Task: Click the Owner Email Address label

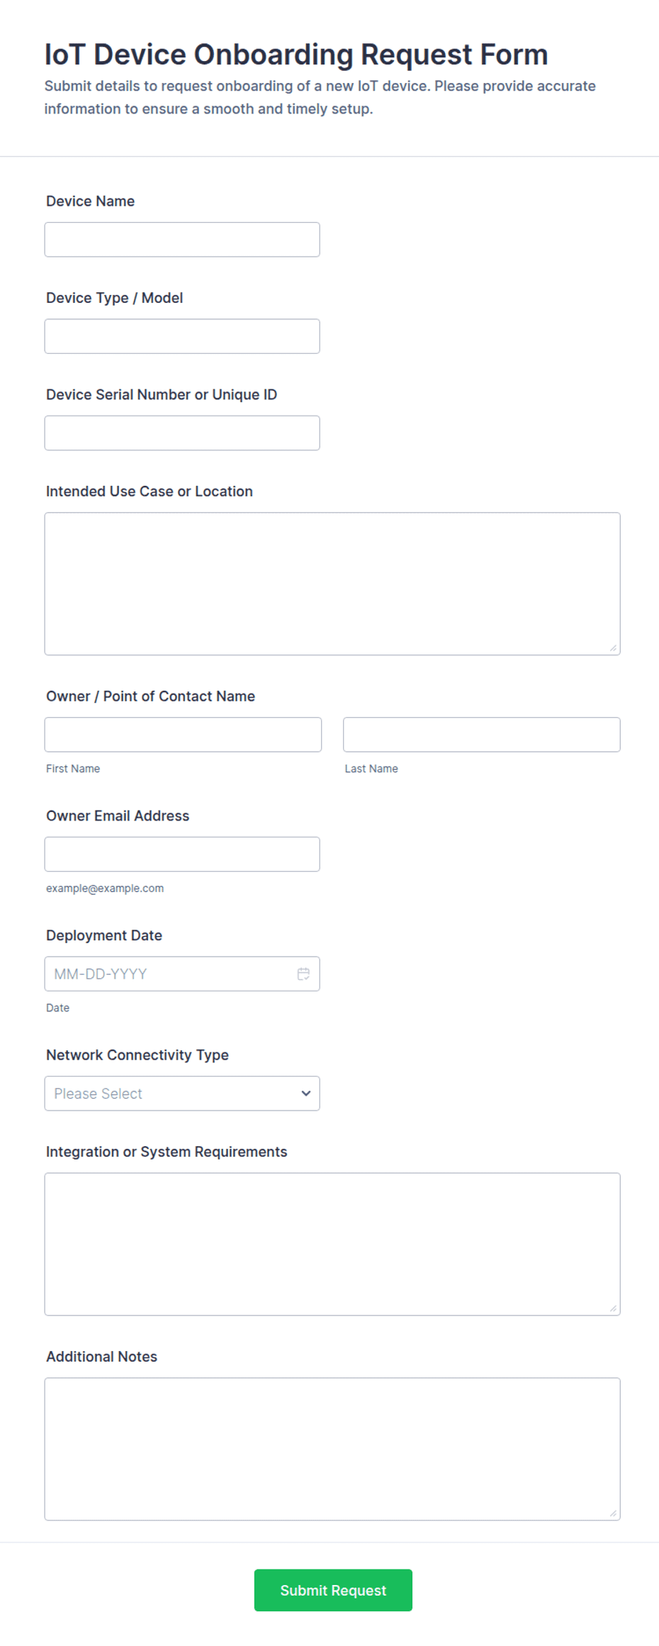Action: click(x=118, y=816)
